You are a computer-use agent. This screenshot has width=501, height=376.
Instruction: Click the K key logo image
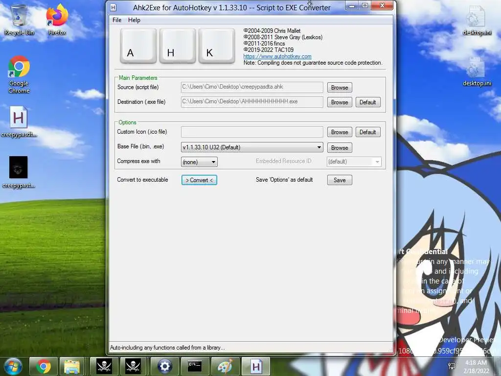(x=217, y=46)
